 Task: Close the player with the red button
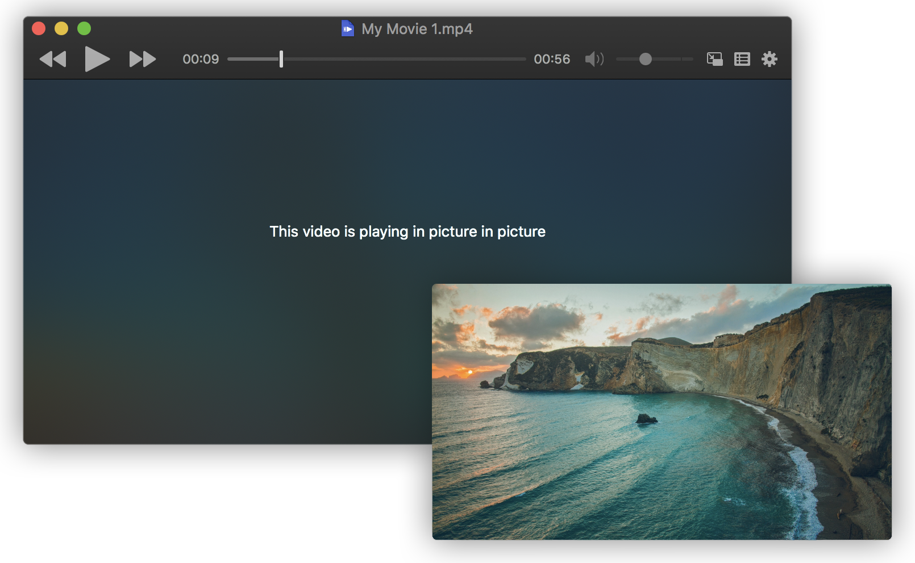(x=39, y=28)
